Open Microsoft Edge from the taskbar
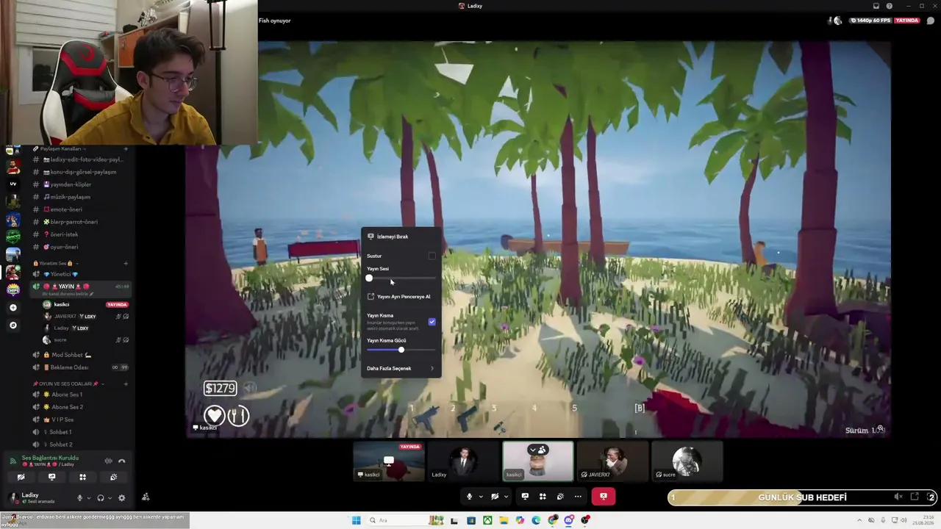The height and width of the screenshot is (529, 941). 536,520
